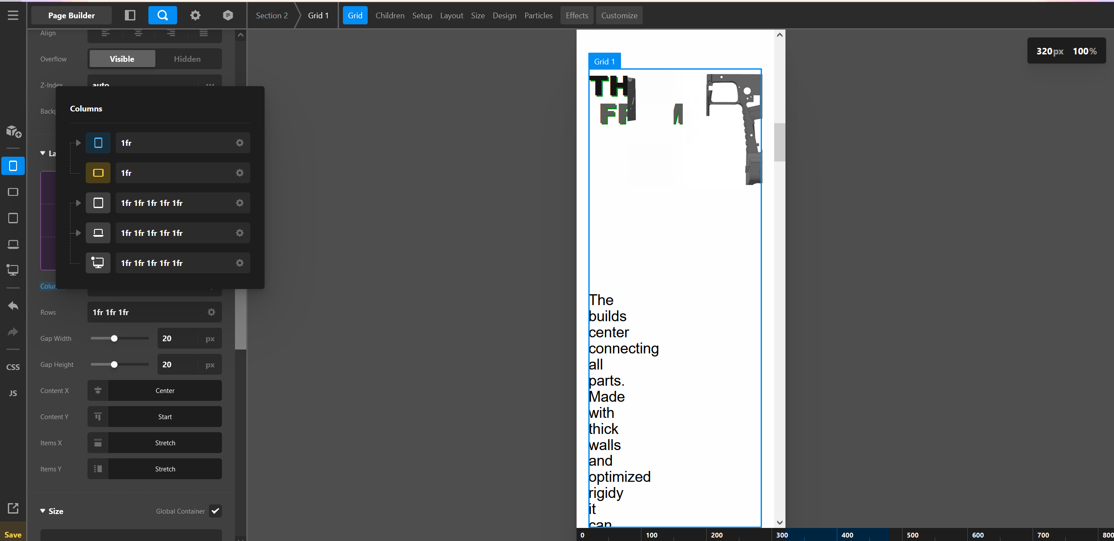This screenshot has height=541, width=1114.
Task: Click the undo arrow in left sidebar
Action: [13, 306]
